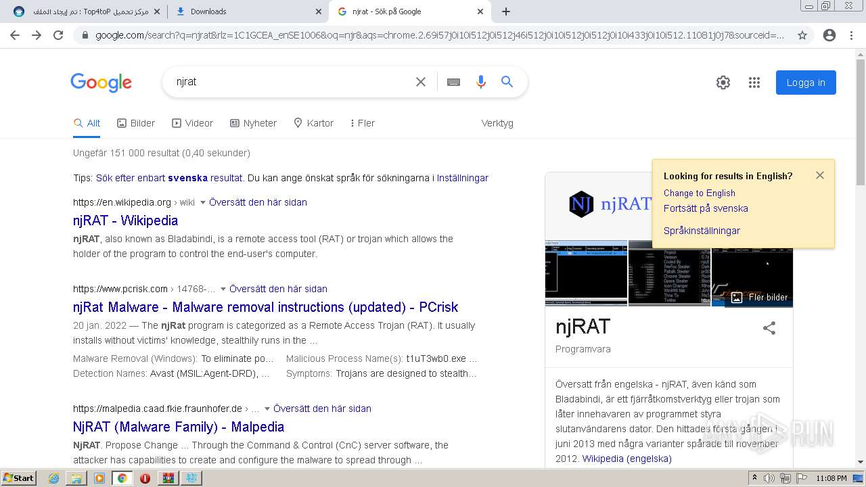Dismiss the language suggestion popup

pyautogui.click(x=820, y=175)
